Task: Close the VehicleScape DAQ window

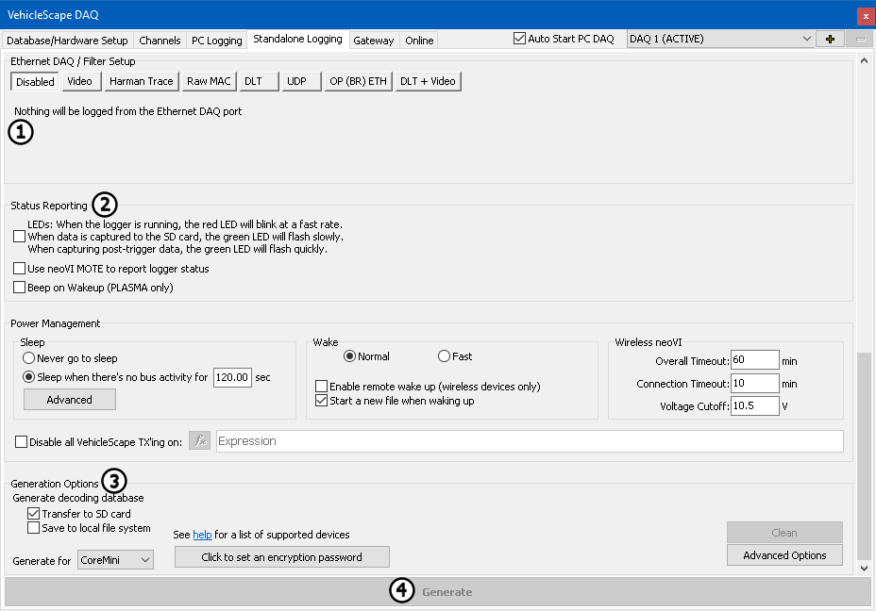Action: pos(865,15)
